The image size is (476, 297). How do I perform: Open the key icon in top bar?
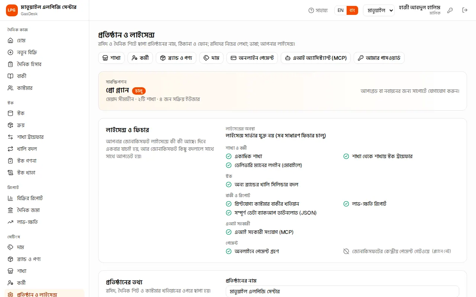450,10
